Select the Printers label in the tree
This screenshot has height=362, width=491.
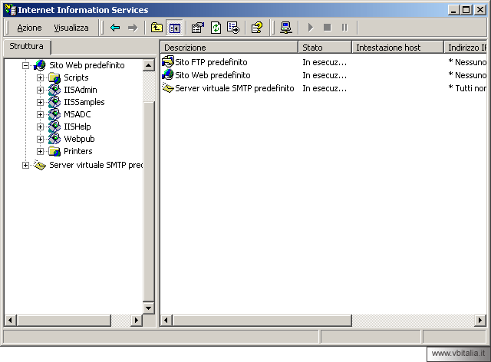coord(78,151)
